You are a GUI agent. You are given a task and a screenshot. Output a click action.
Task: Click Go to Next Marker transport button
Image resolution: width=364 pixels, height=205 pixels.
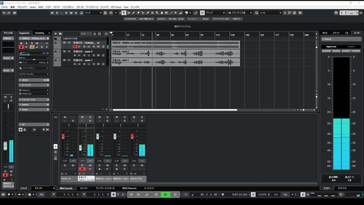139,195
